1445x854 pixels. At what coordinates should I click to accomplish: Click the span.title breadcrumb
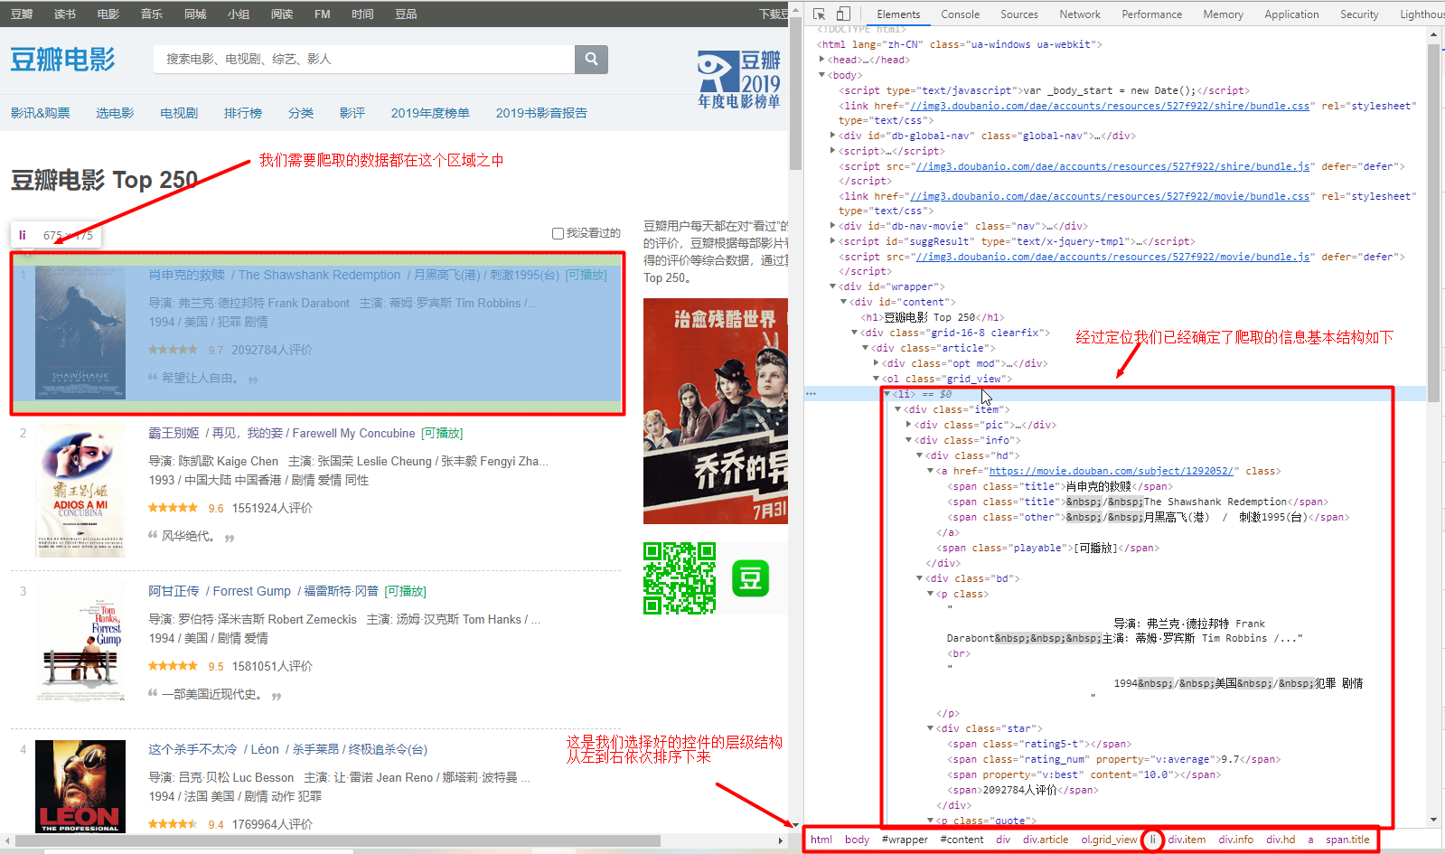pyautogui.click(x=1347, y=840)
